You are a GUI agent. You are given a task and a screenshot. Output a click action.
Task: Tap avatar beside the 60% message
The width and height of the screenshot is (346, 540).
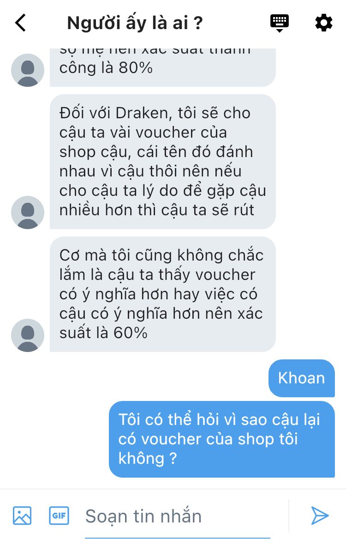[28, 335]
